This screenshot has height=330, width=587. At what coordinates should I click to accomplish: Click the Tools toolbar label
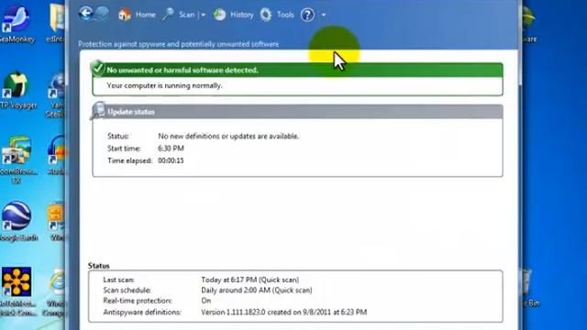[285, 15]
